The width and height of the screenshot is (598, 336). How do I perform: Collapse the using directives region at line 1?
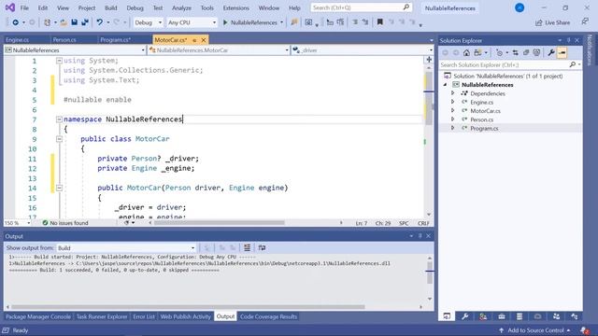point(59,61)
